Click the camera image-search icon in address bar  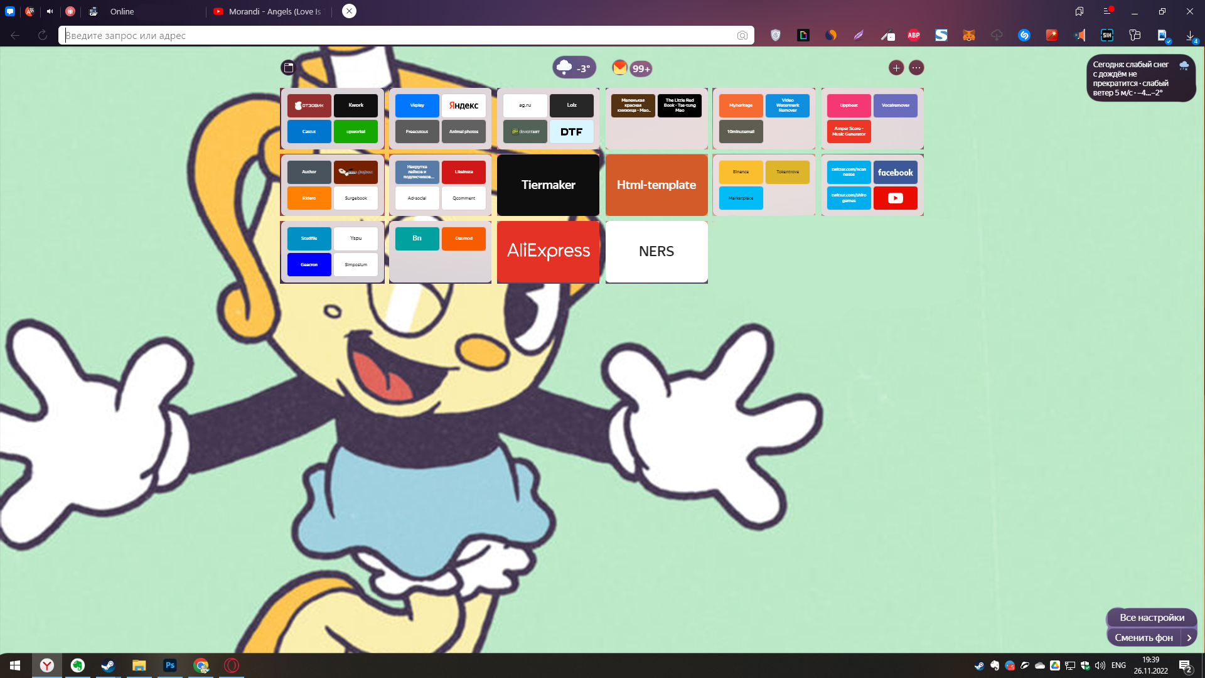pos(742,35)
